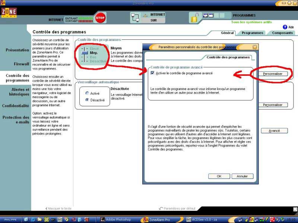Click OK in the dialog
This screenshot has height=223, width=298.
(x=219, y=176)
